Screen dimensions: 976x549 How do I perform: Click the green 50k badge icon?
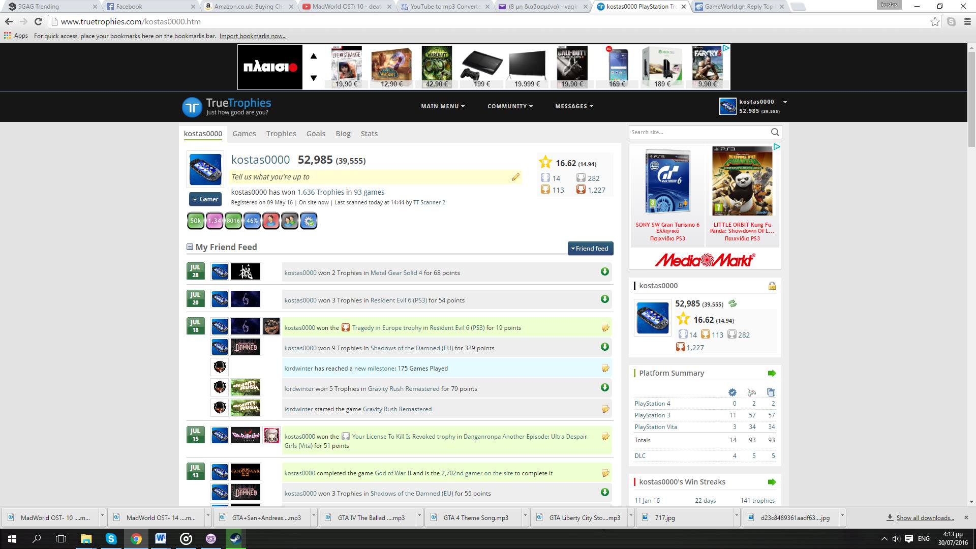196,221
